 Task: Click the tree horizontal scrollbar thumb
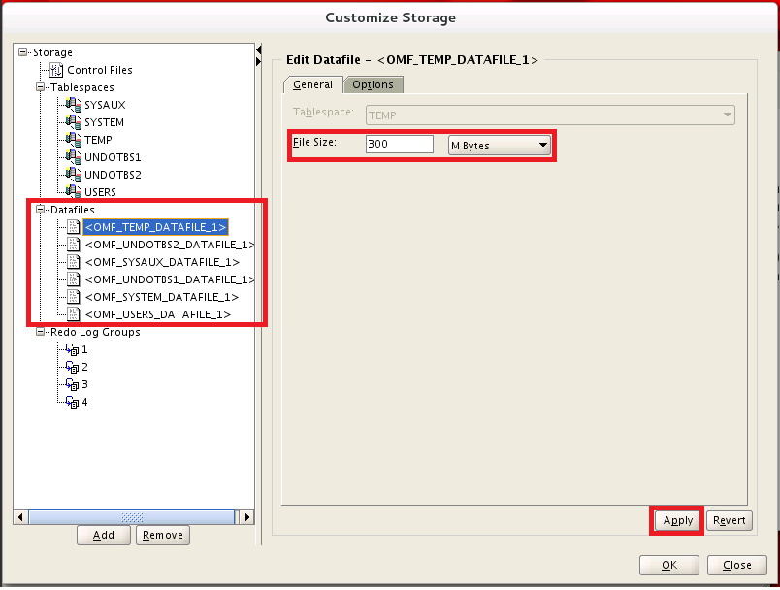click(131, 517)
